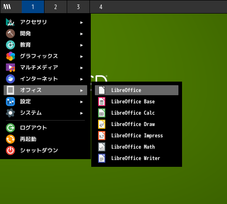The width and height of the screenshot is (227, 204).
Task: Switch to workspace 1
Action: [x=33, y=7]
